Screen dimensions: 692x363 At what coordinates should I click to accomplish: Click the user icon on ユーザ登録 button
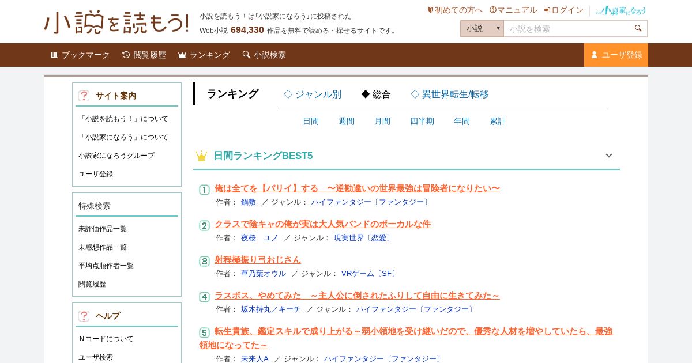594,55
